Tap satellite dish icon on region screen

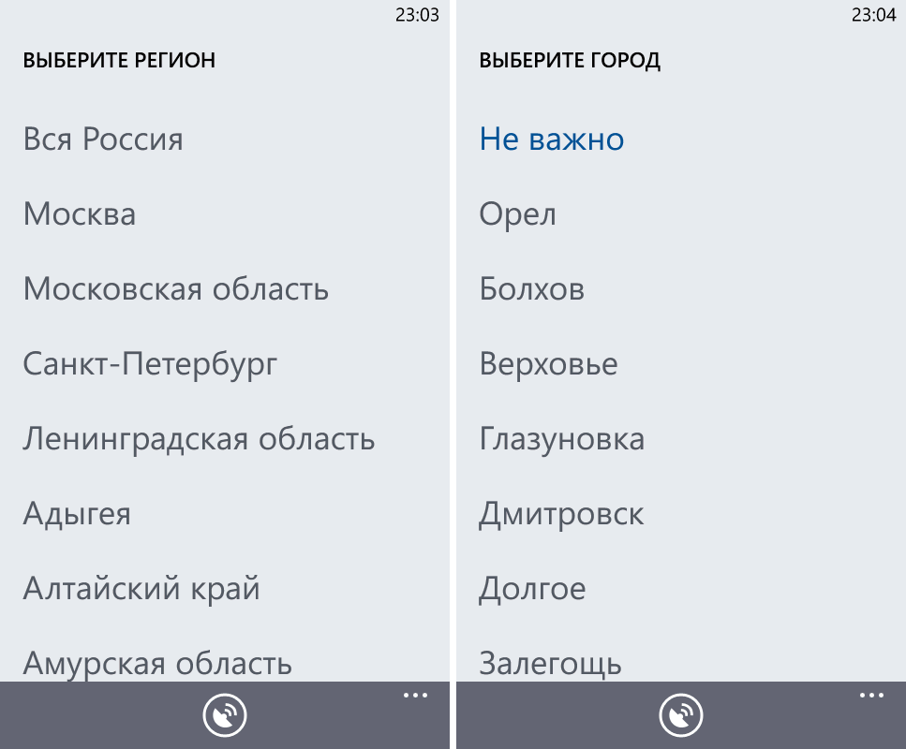(x=225, y=717)
